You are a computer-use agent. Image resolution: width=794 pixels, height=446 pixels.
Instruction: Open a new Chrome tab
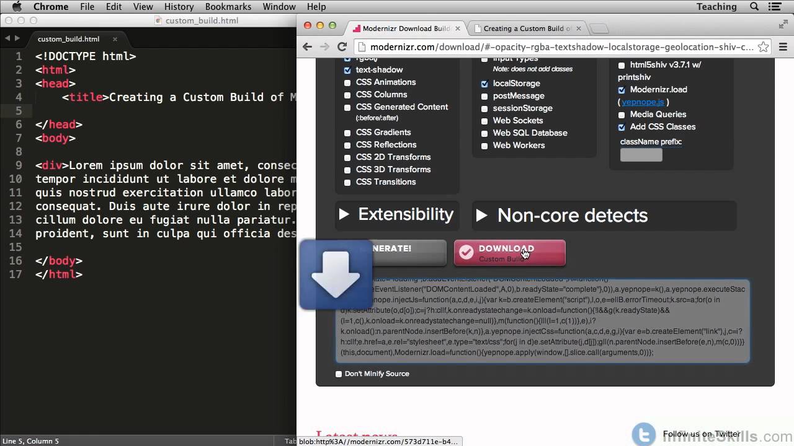click(599, 28)
